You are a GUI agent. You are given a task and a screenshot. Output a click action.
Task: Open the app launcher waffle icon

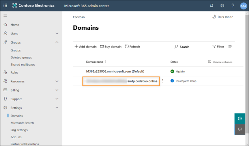pos(5,5)
